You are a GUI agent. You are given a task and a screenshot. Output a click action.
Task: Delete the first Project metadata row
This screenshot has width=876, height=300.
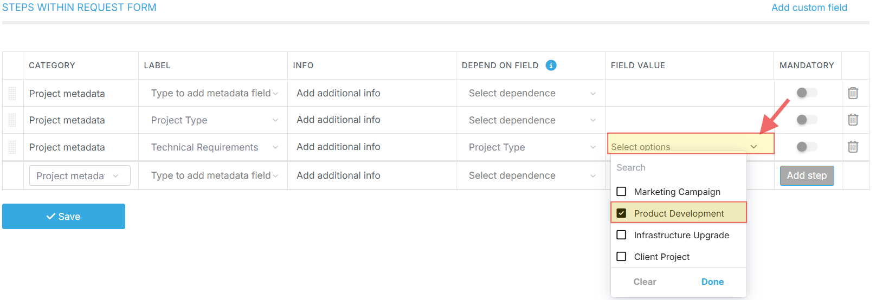(x=853, y=93)
